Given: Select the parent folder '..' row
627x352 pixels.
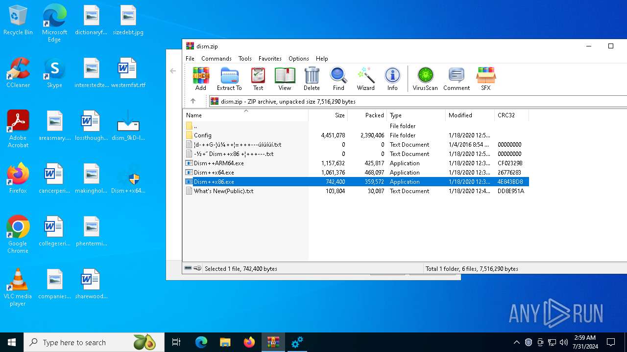Looking at the screenshot, I should point(356,126).
